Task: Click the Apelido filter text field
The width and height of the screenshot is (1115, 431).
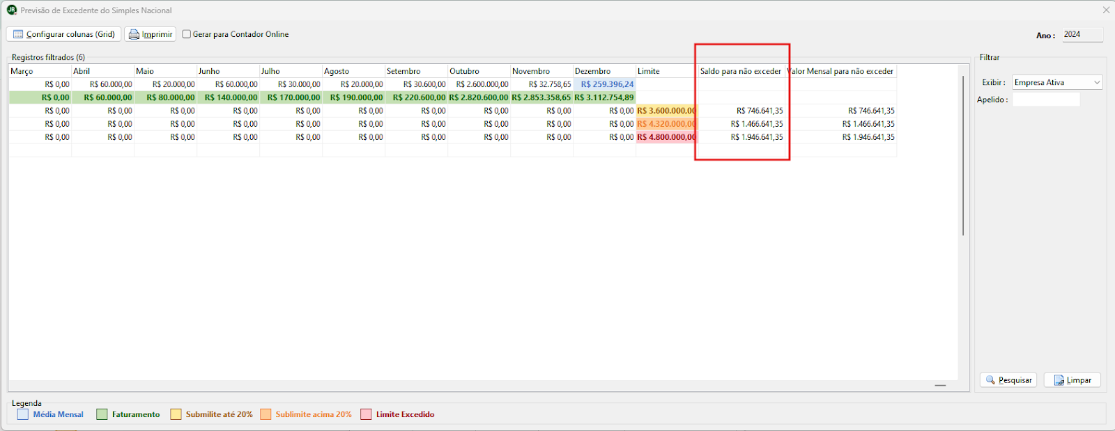Action: (1045, 100)
